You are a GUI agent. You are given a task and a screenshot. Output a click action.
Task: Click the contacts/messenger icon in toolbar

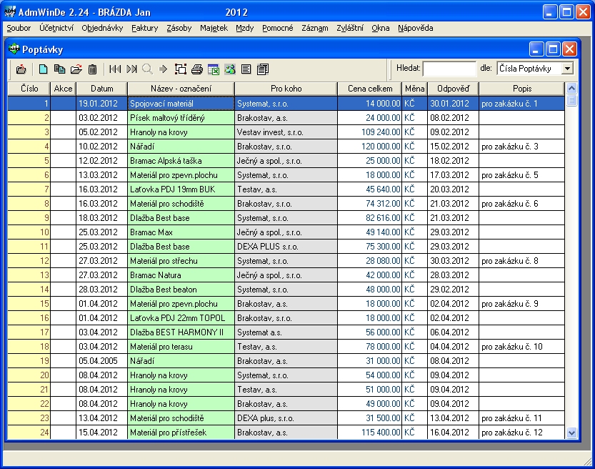(x=230, y=69)
